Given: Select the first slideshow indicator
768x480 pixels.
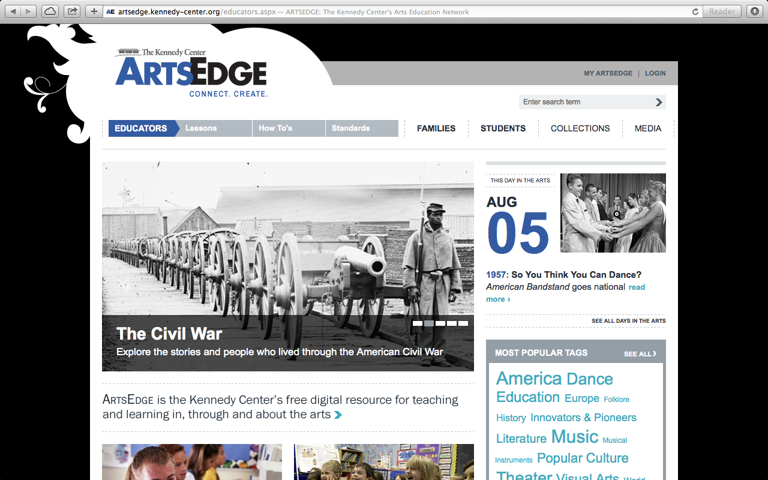Looking at the screenshot, I should [x=418, y=323].
